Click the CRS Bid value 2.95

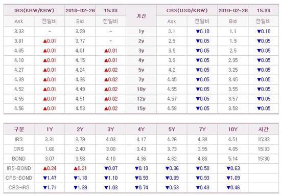[233, 60]
